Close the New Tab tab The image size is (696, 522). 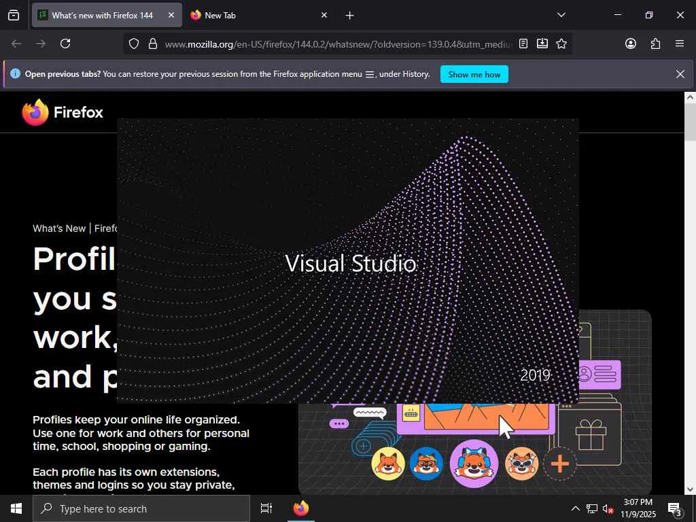pyautogui.click(x=324, y=15)
